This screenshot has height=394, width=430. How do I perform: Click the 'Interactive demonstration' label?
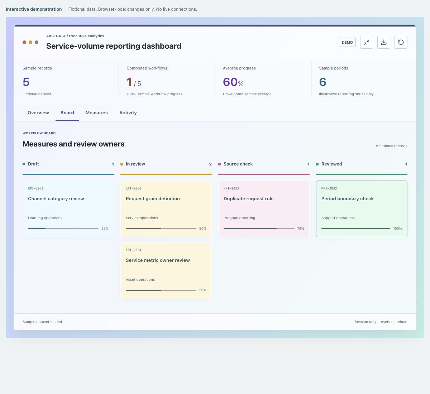pyautogui.click(x=34, y=9)
